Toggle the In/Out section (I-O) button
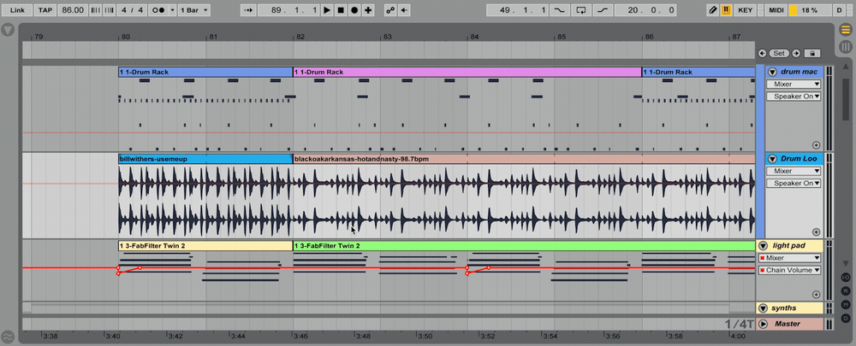 coord(846,278)
